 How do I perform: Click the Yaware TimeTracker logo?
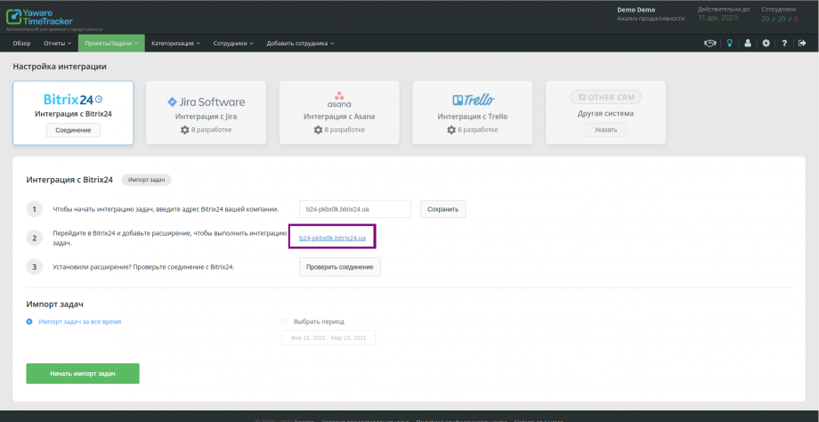[x=39, y=17]
